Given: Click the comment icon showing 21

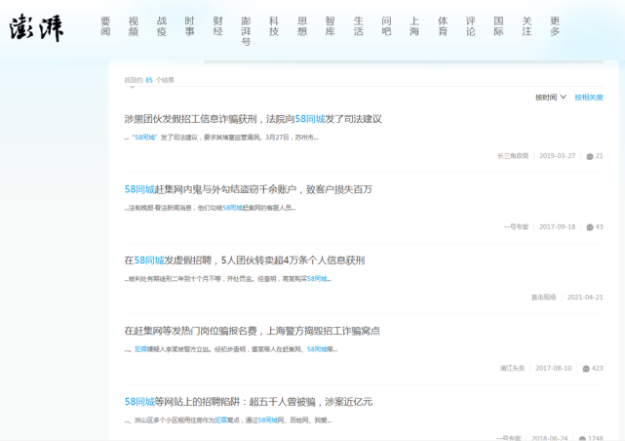Looking at the screenshot, I should pyautogui.click(x=590, y=156).
